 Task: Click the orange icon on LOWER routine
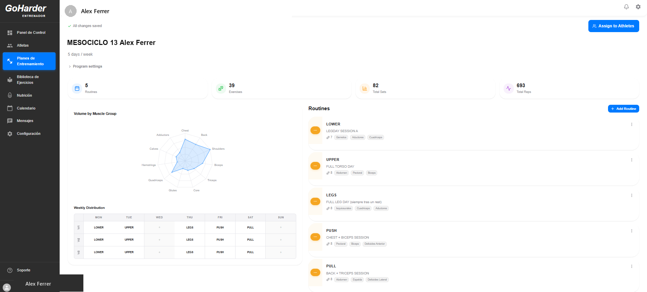[315, 130]
